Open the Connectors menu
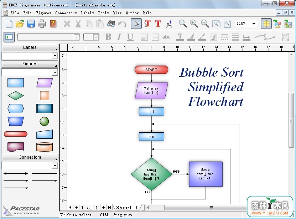 click(x=66, y=13)
